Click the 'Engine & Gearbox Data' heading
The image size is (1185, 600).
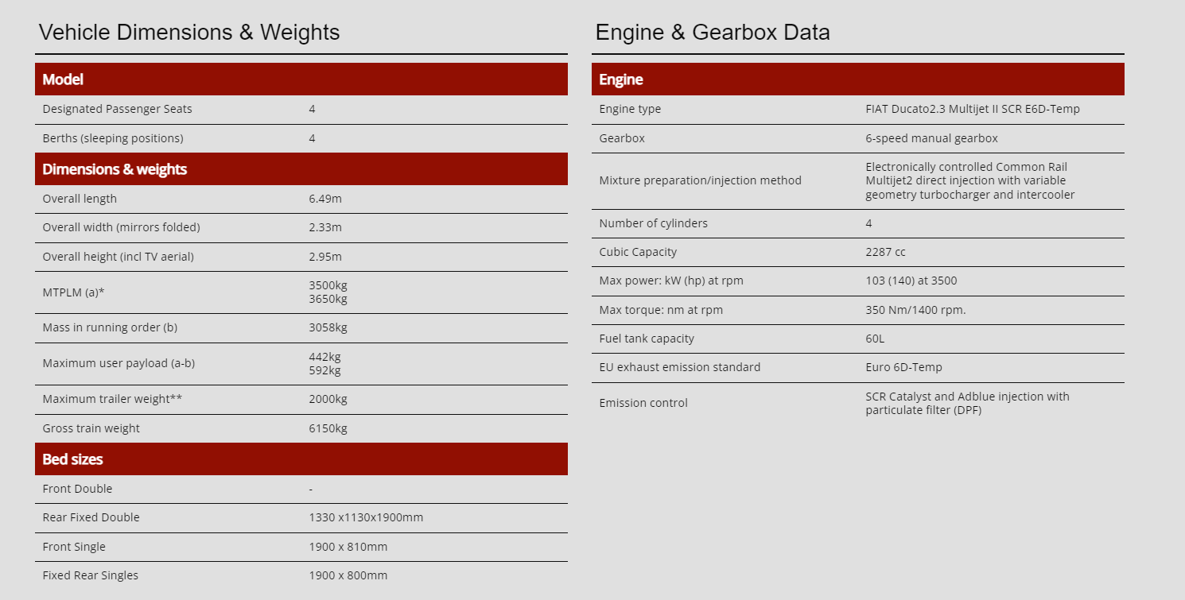713,33
